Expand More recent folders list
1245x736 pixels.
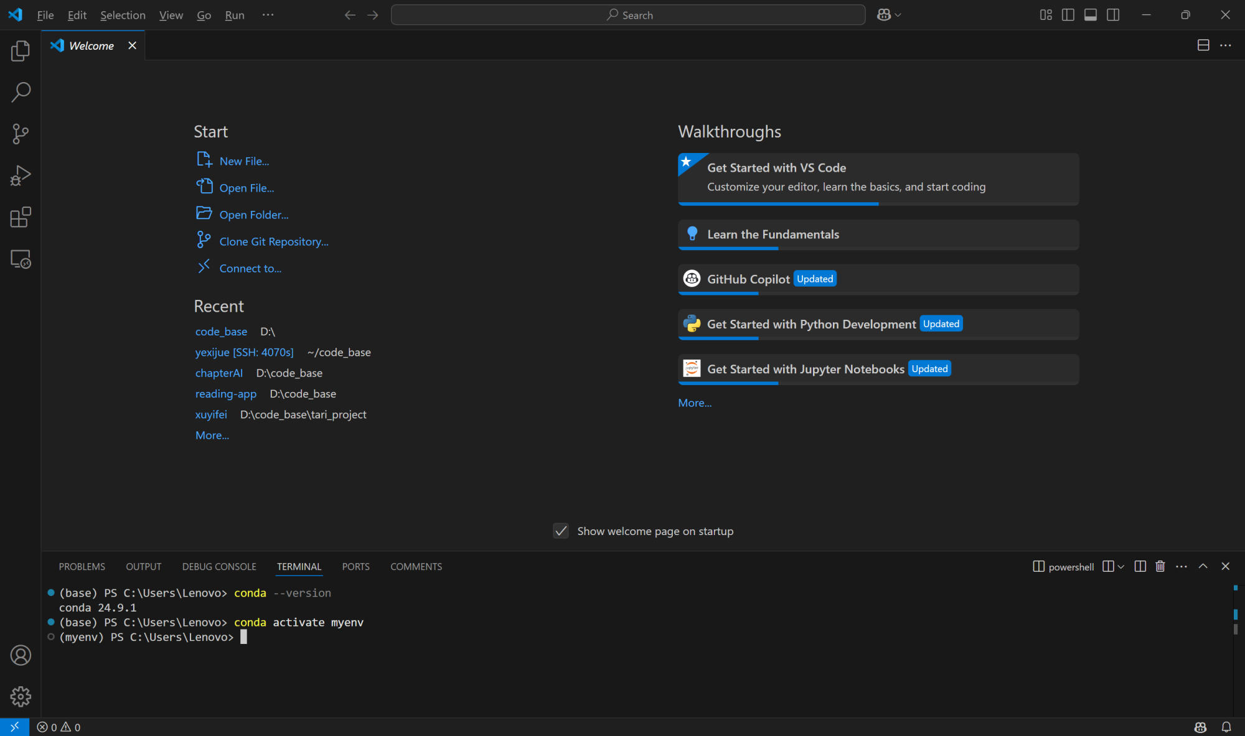point(212,435)
